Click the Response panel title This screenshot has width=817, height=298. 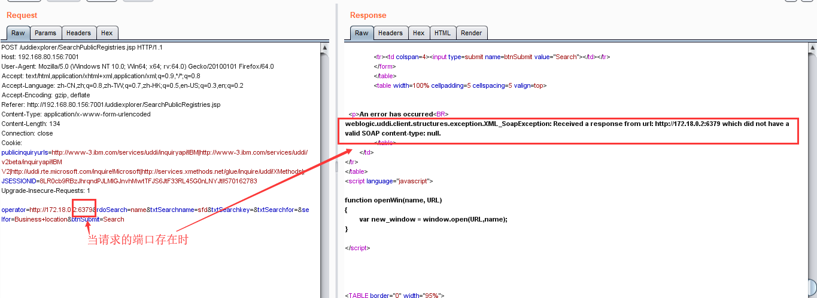point(368,15)
